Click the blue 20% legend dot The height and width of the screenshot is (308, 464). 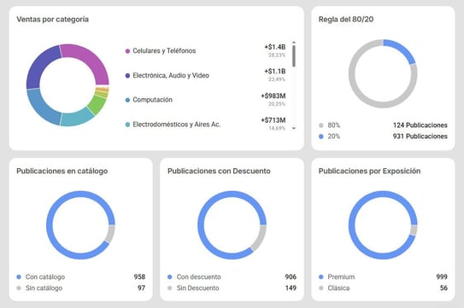[321, 137]
